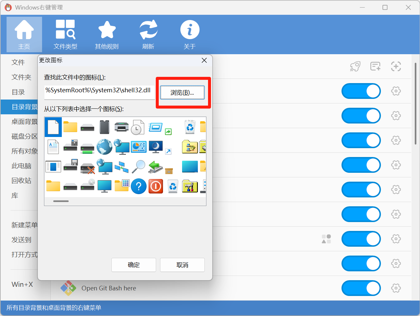
Task: Click the add-menu-item icon beside the rocket
Action: (376, 66)
